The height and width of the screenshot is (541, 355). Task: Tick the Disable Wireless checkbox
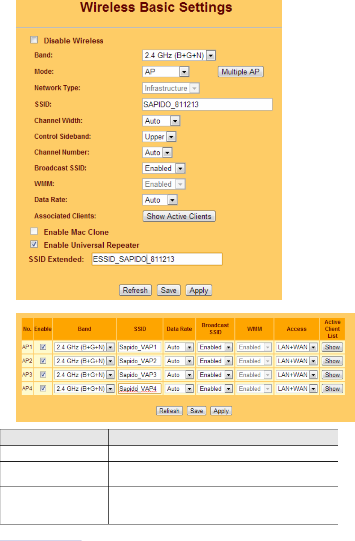click(34, 40)
